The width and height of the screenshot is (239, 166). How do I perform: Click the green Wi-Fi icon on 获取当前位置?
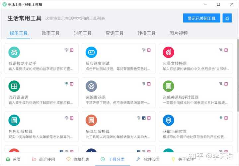221,118
